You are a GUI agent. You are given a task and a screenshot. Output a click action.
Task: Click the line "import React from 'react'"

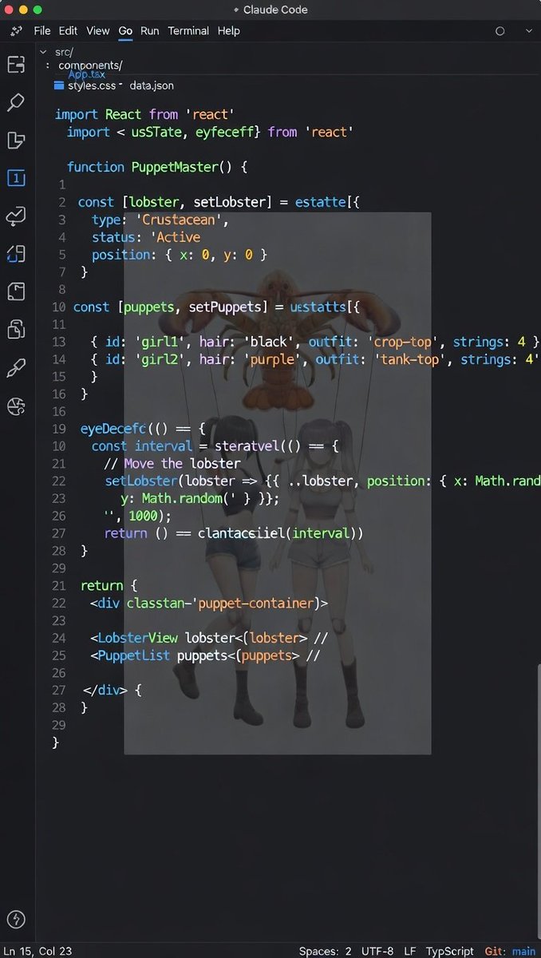(144, 114)
